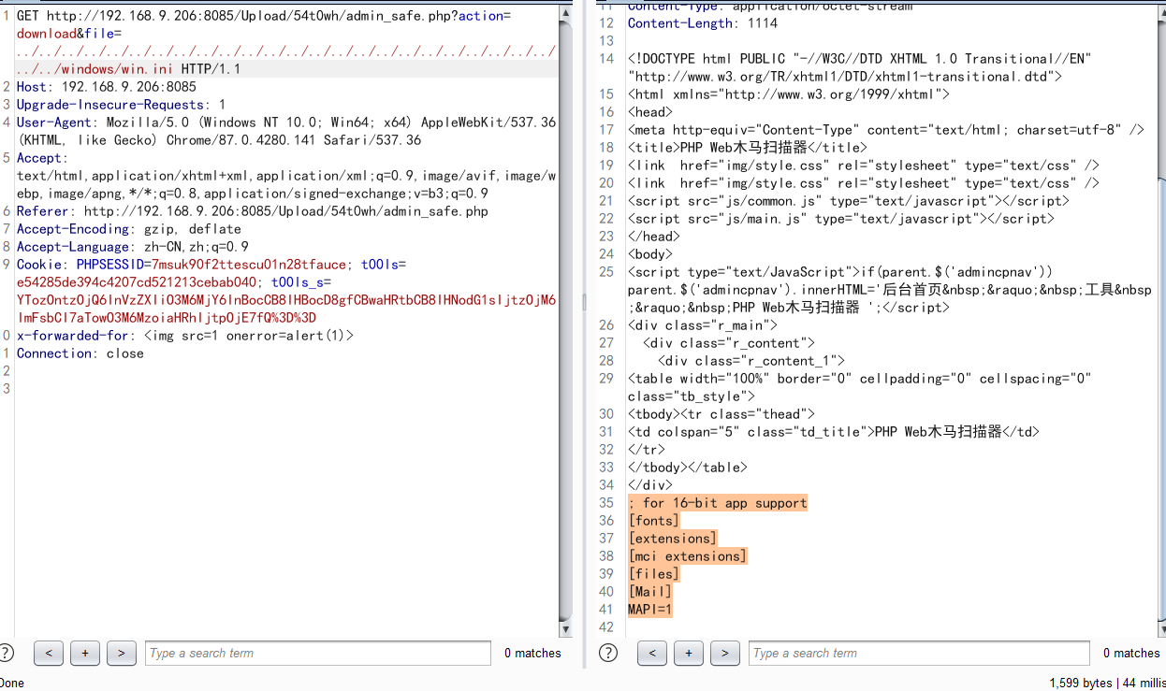Click highlighted '; for 16-bit app support' line
This screenshot has width=1166, height=691.
click(718, 503)
